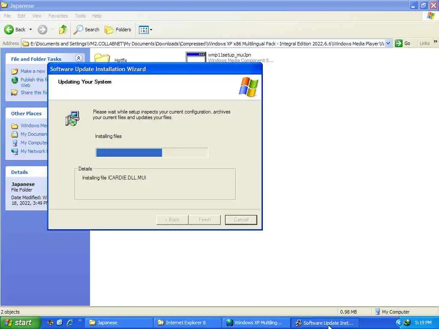Open the Help menu
The image size is (439, 329).
click(x=97, y=16)
